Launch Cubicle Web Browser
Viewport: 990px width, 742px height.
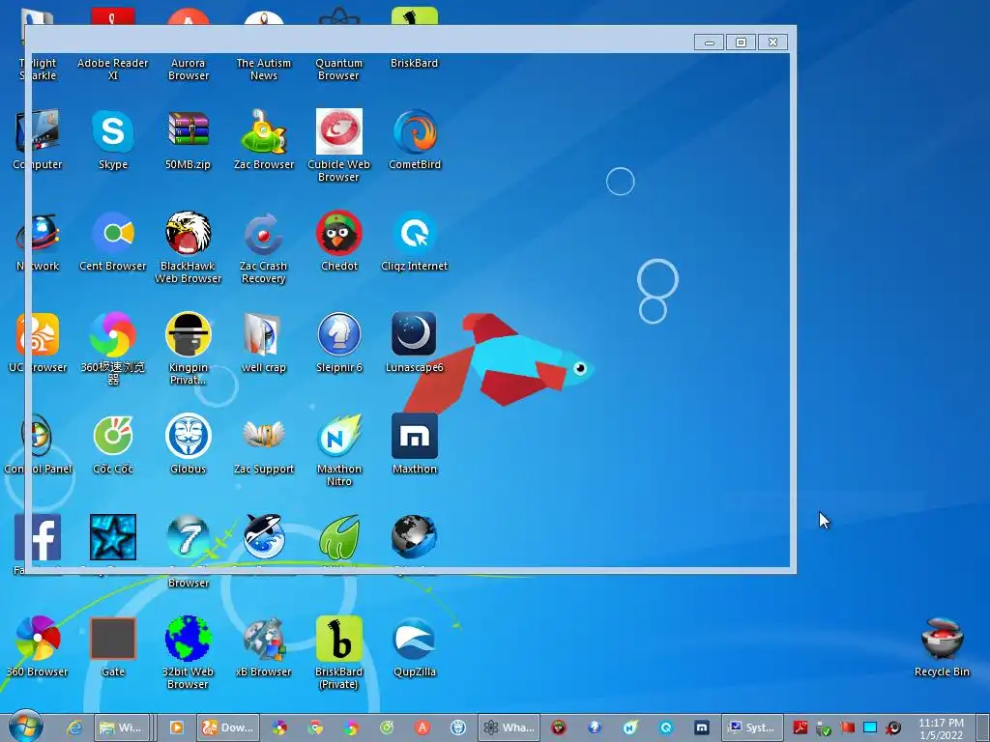point(339,145)
